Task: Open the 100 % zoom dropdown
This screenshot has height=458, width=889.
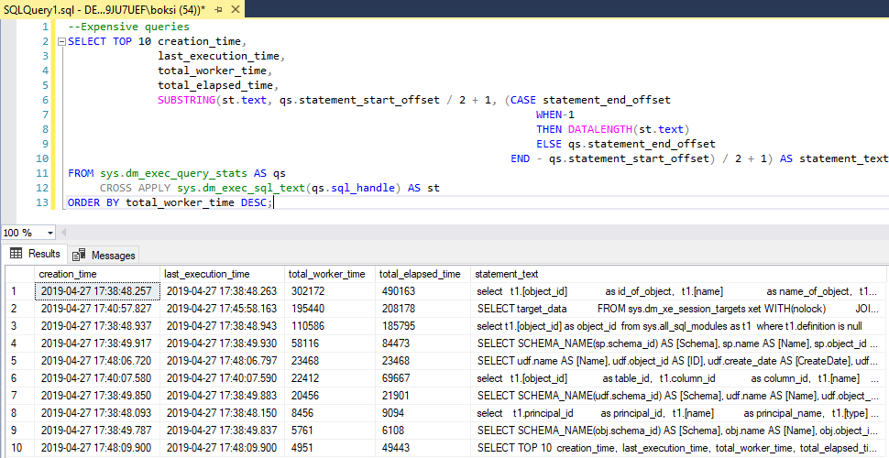Action: pyautogui.click(x=49, y=233)
